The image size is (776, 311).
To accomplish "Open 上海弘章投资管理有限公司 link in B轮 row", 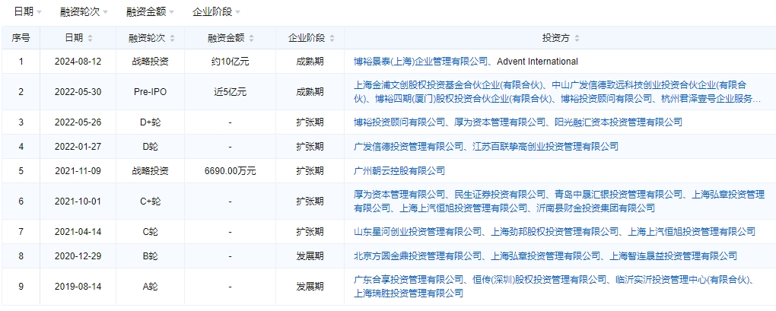I will tap(545, 255).
